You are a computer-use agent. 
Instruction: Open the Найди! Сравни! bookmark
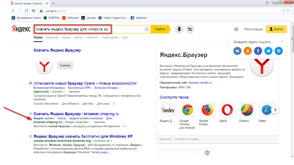point(113,18)
